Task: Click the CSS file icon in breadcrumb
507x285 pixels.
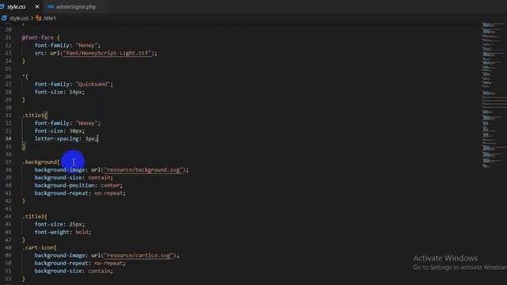Action: [4, 18]
